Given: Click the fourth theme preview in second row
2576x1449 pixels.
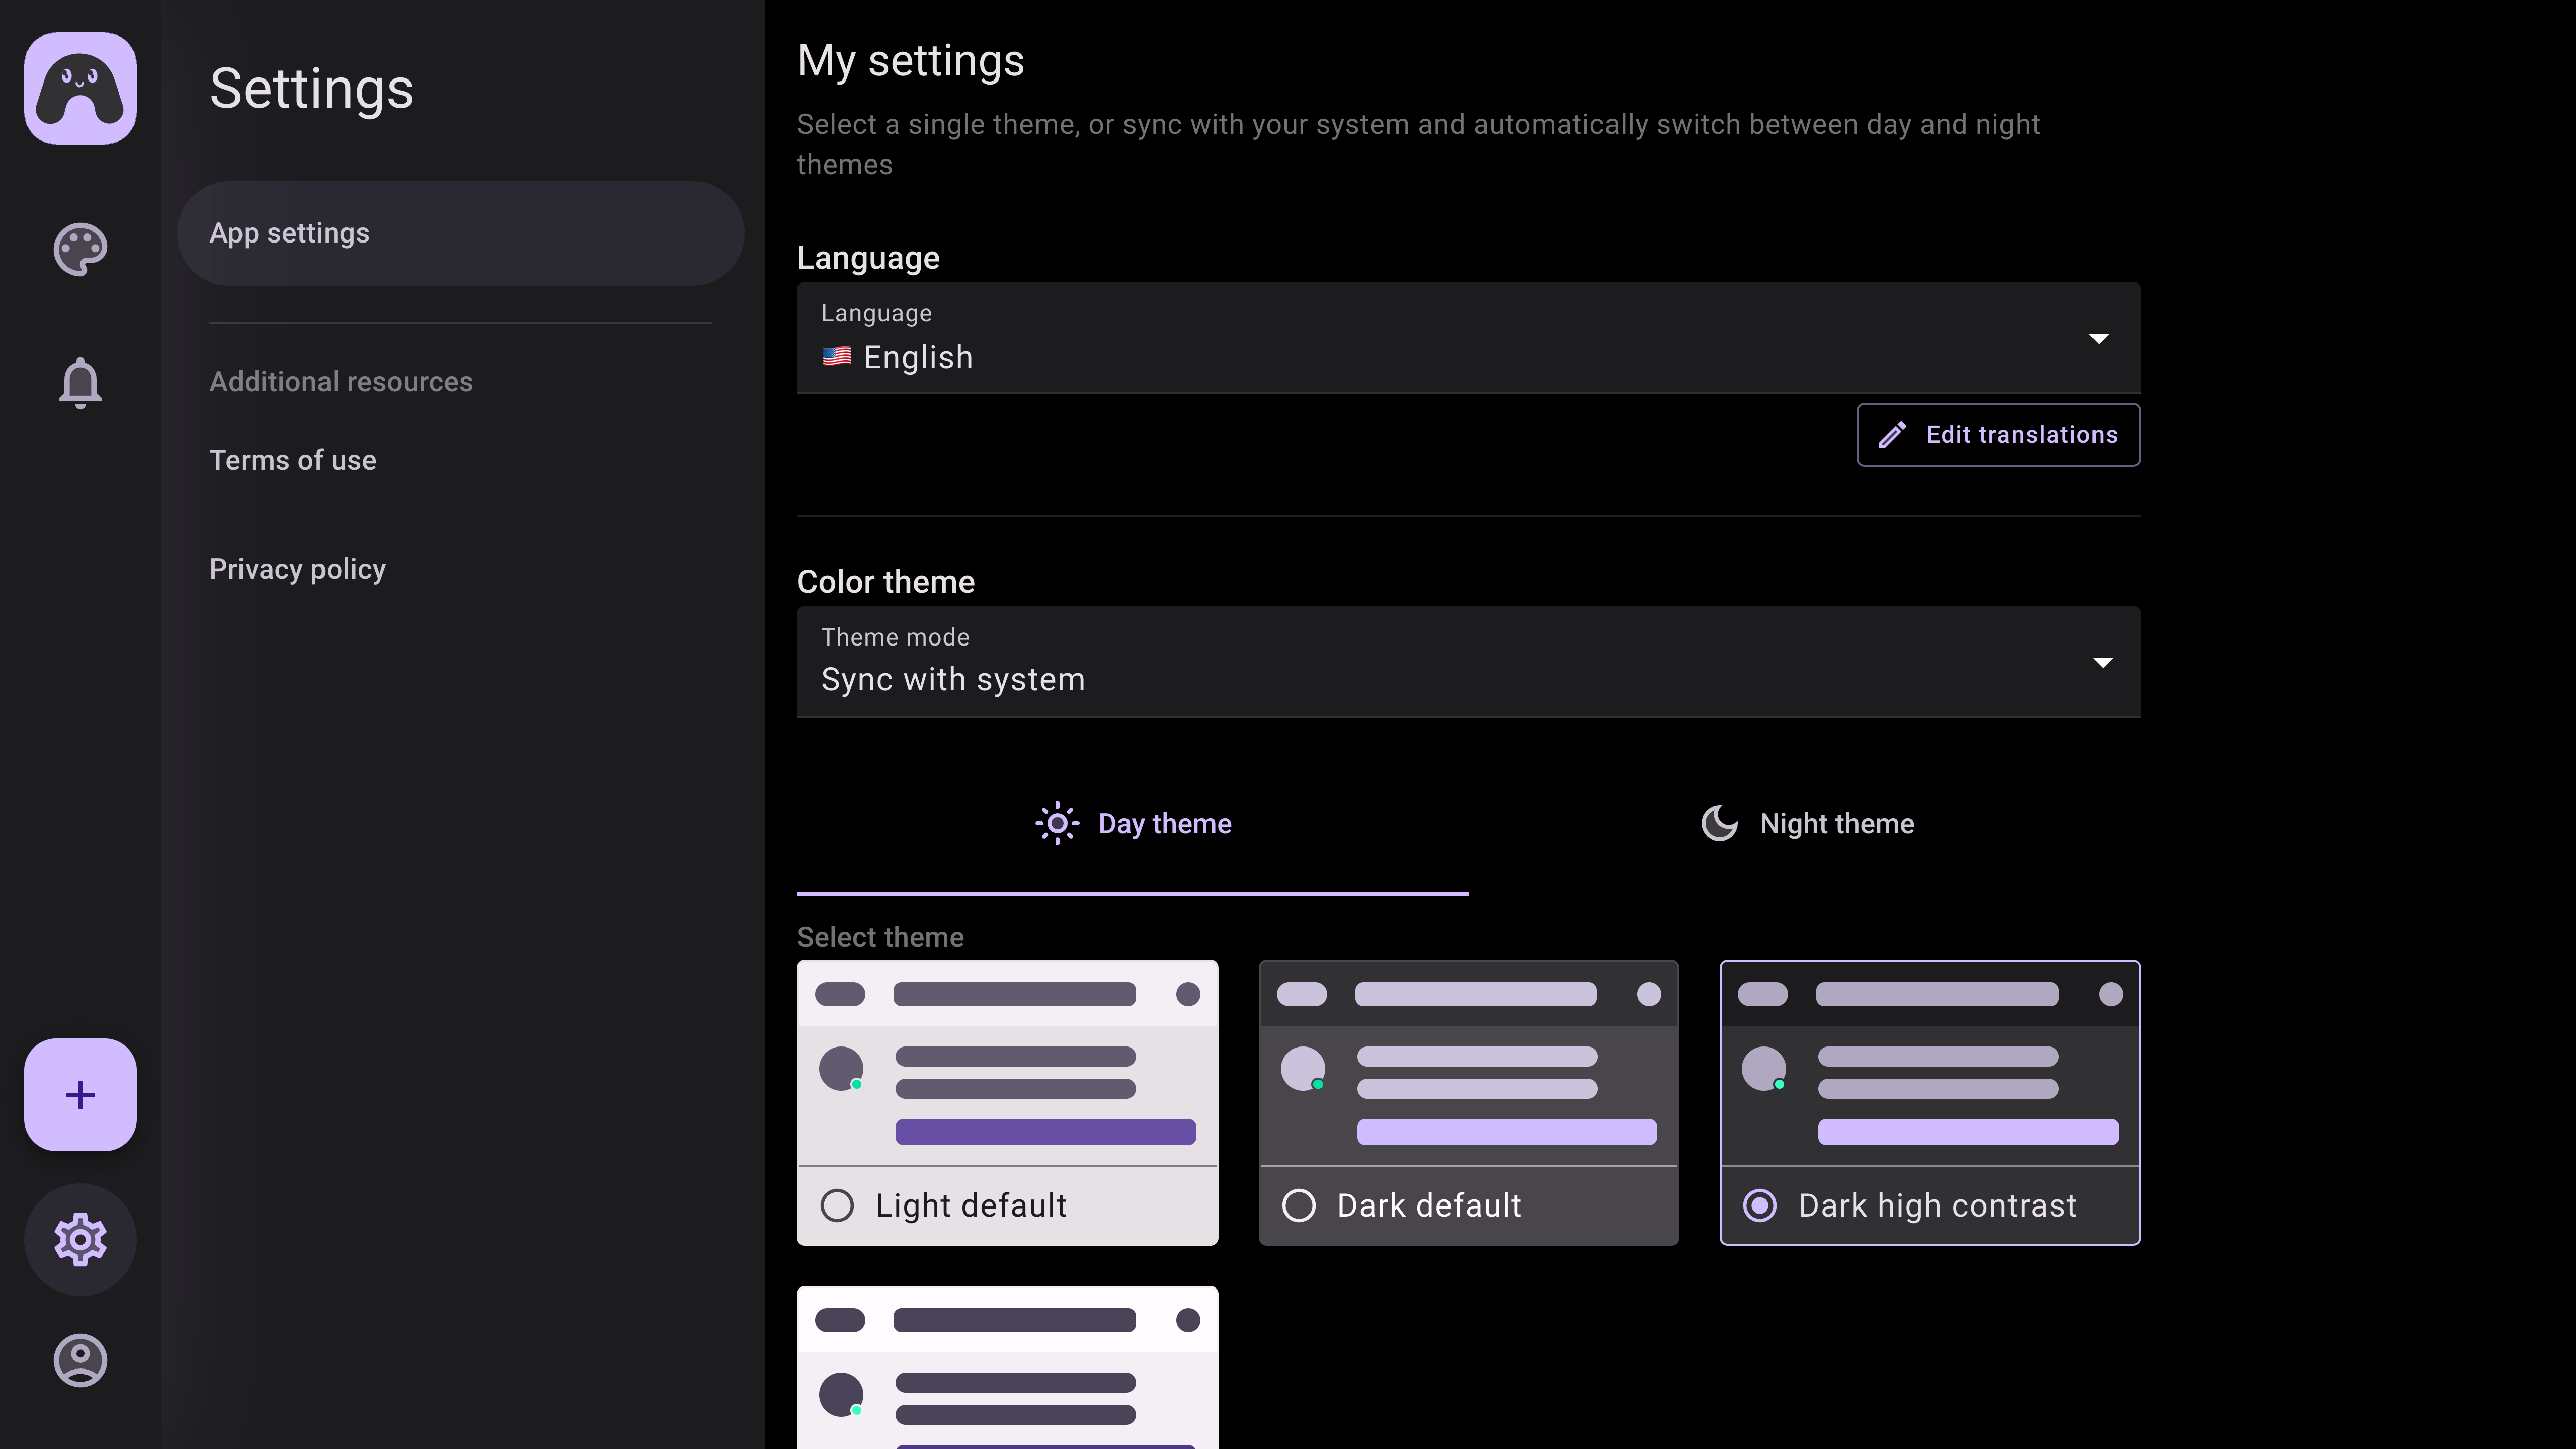Looking at the screenshot, I should [1007, 1367].
